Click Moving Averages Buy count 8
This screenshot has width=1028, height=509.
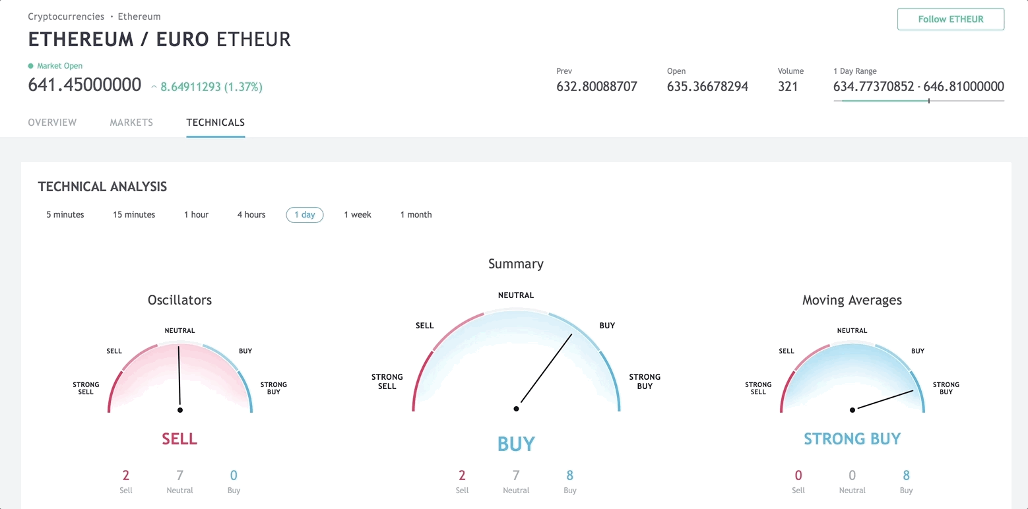click(x=906, y=475)
